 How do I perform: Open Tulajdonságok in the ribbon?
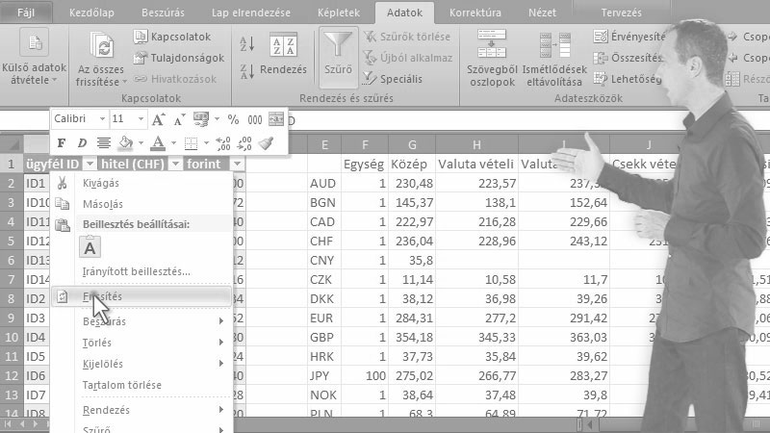tap(179, 58)
